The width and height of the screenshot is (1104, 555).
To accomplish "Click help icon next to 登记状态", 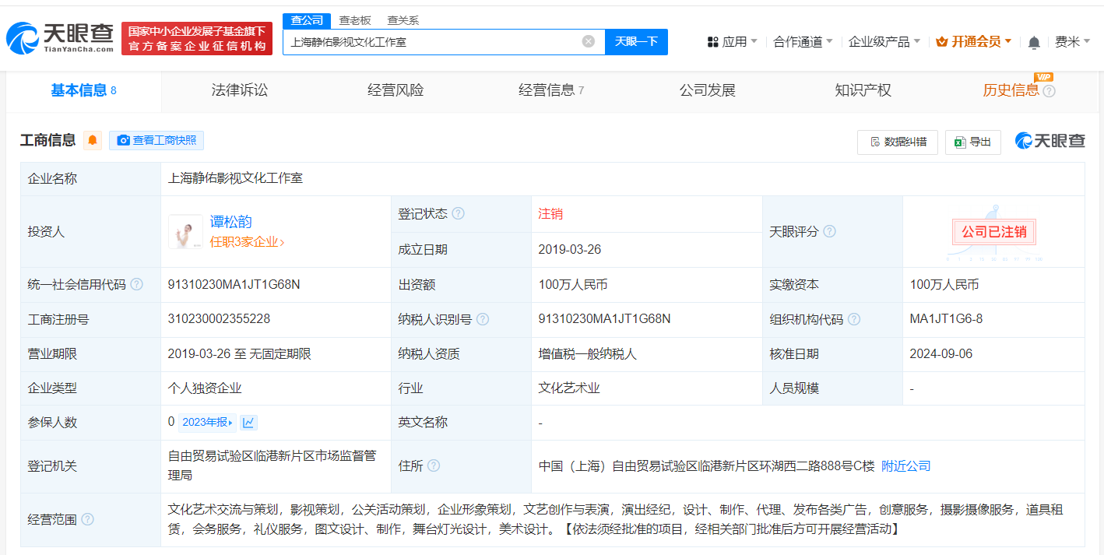I will pos(458,213).
